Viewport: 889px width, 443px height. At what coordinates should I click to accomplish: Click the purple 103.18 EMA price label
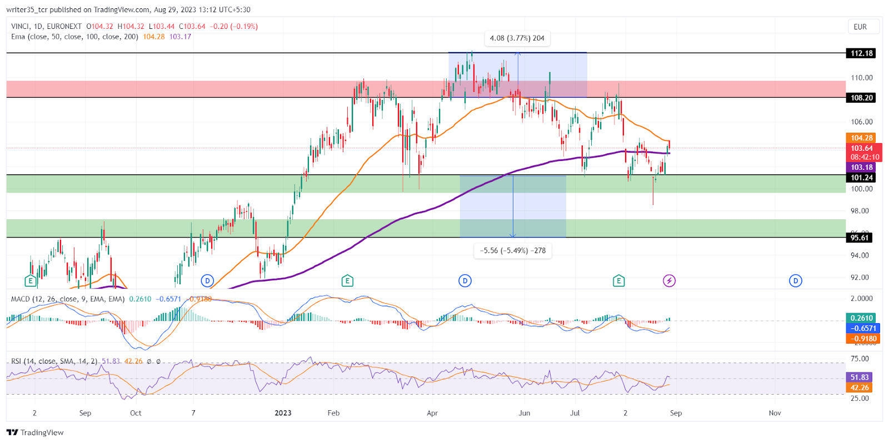(x=861, y=167)
